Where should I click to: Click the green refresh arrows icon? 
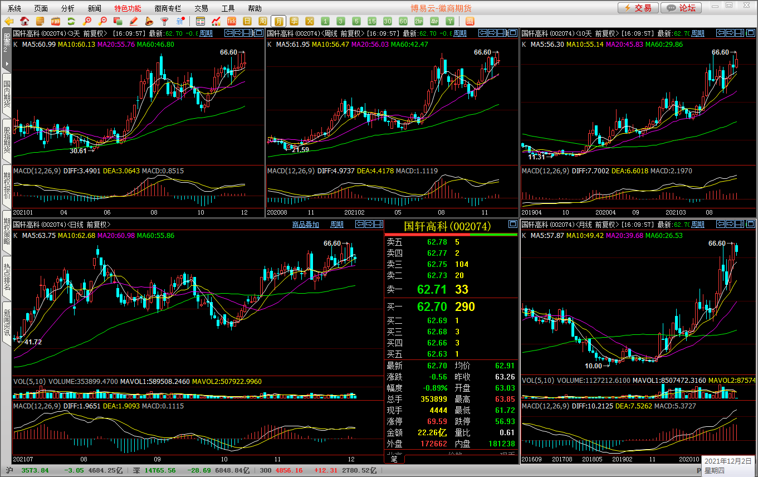[71, 21]
